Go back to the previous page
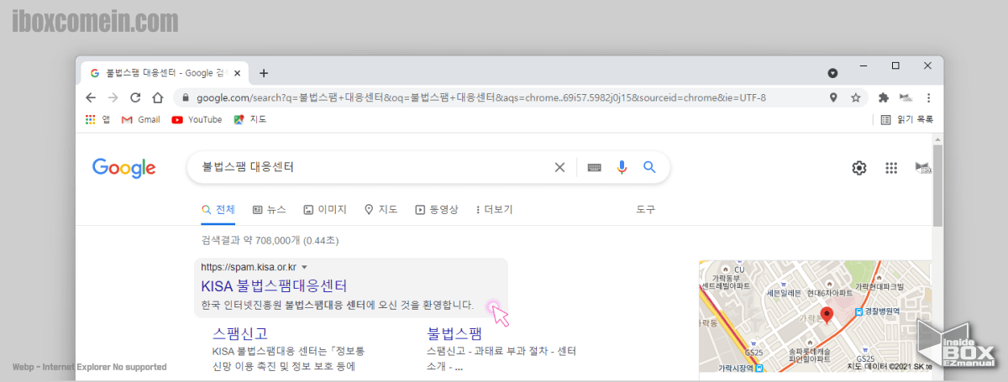The image size is (1008, 382). tap(91, 97)
